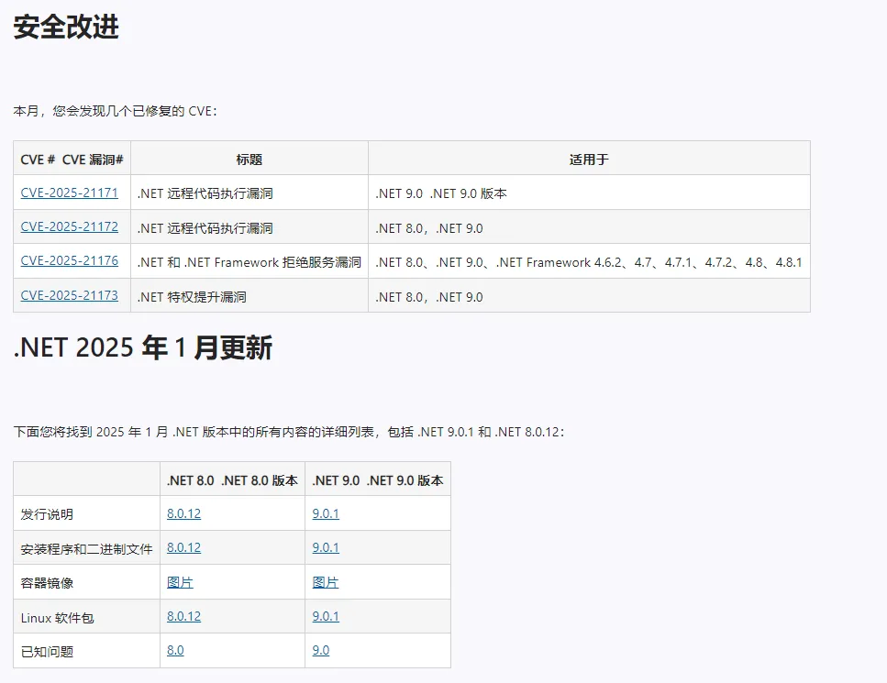Open .NET 8.0.12 release notes link in 发行说明 row
Screen dimensions: 887x683
183,513
